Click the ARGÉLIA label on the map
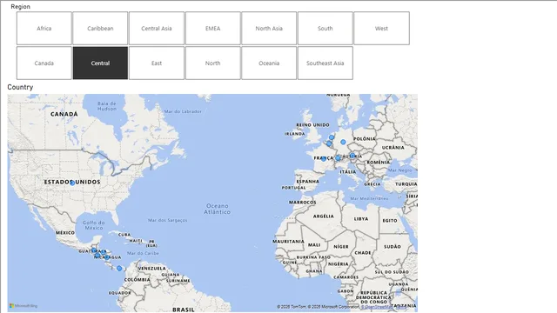This screenshot has width=557, height=313. (323, 216)
